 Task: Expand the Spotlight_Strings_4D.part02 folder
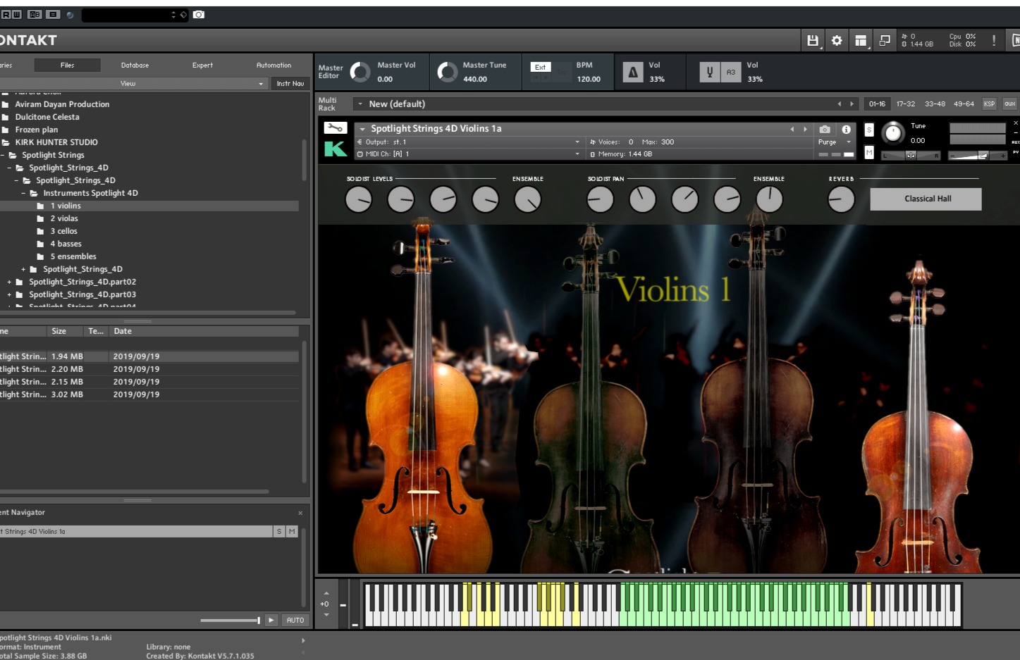[9, 282]
